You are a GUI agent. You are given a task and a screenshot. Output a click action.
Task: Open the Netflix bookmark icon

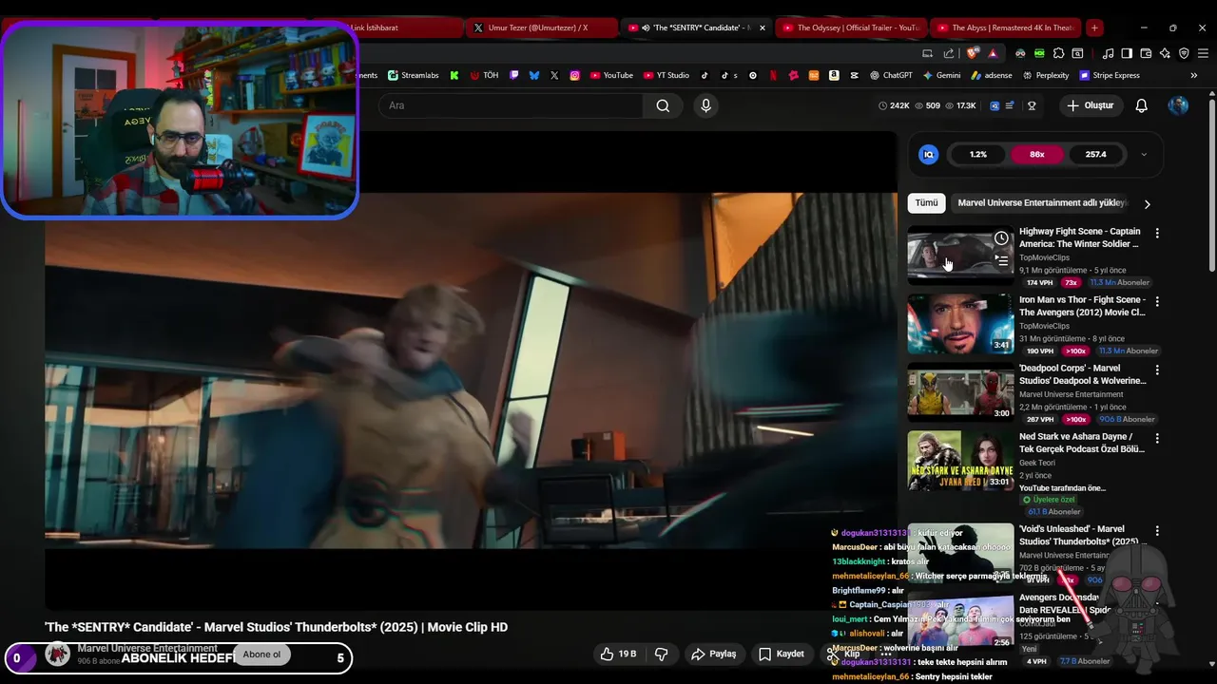(773, 75)
